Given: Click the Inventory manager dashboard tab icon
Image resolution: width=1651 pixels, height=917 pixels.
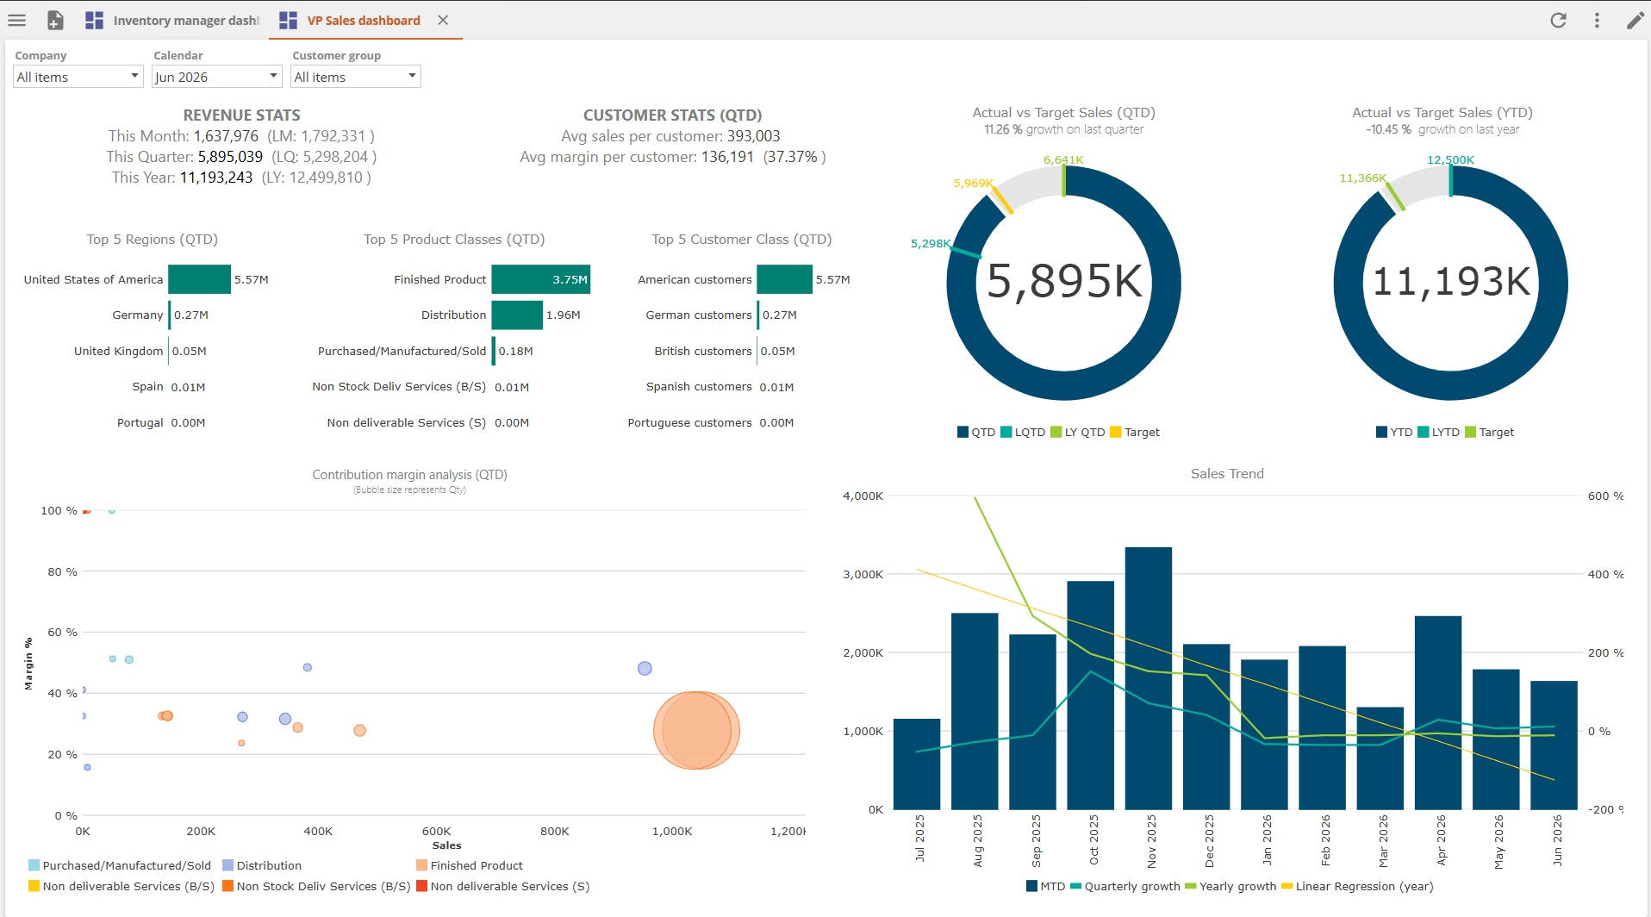Looking at the screenshot, I should click(x=95, y=20).
